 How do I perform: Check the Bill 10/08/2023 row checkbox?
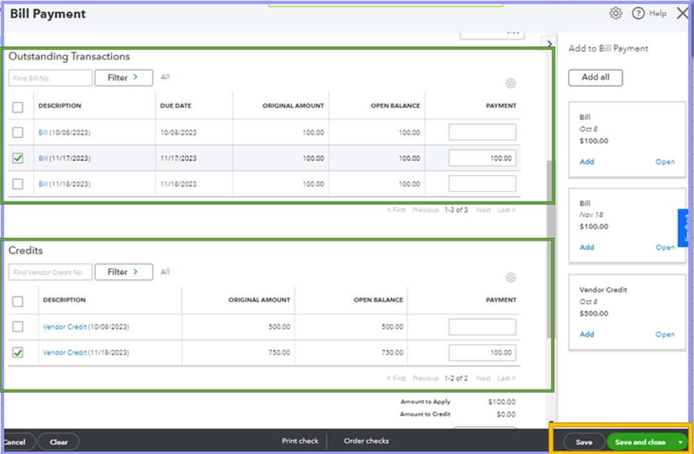click(17, 133)
